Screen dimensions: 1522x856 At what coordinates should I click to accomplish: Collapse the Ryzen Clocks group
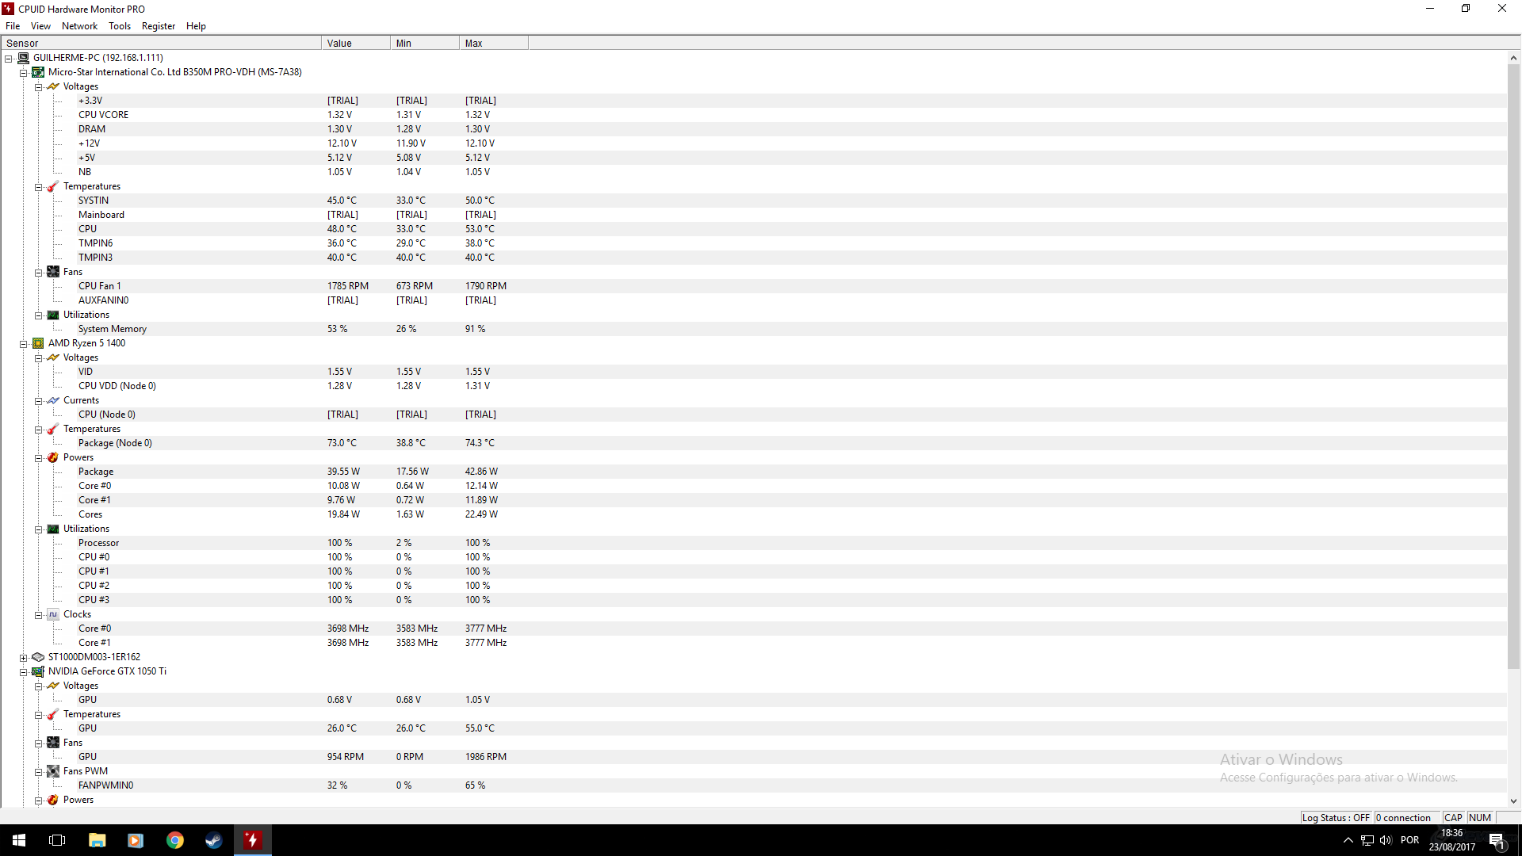tap(38, 615)
